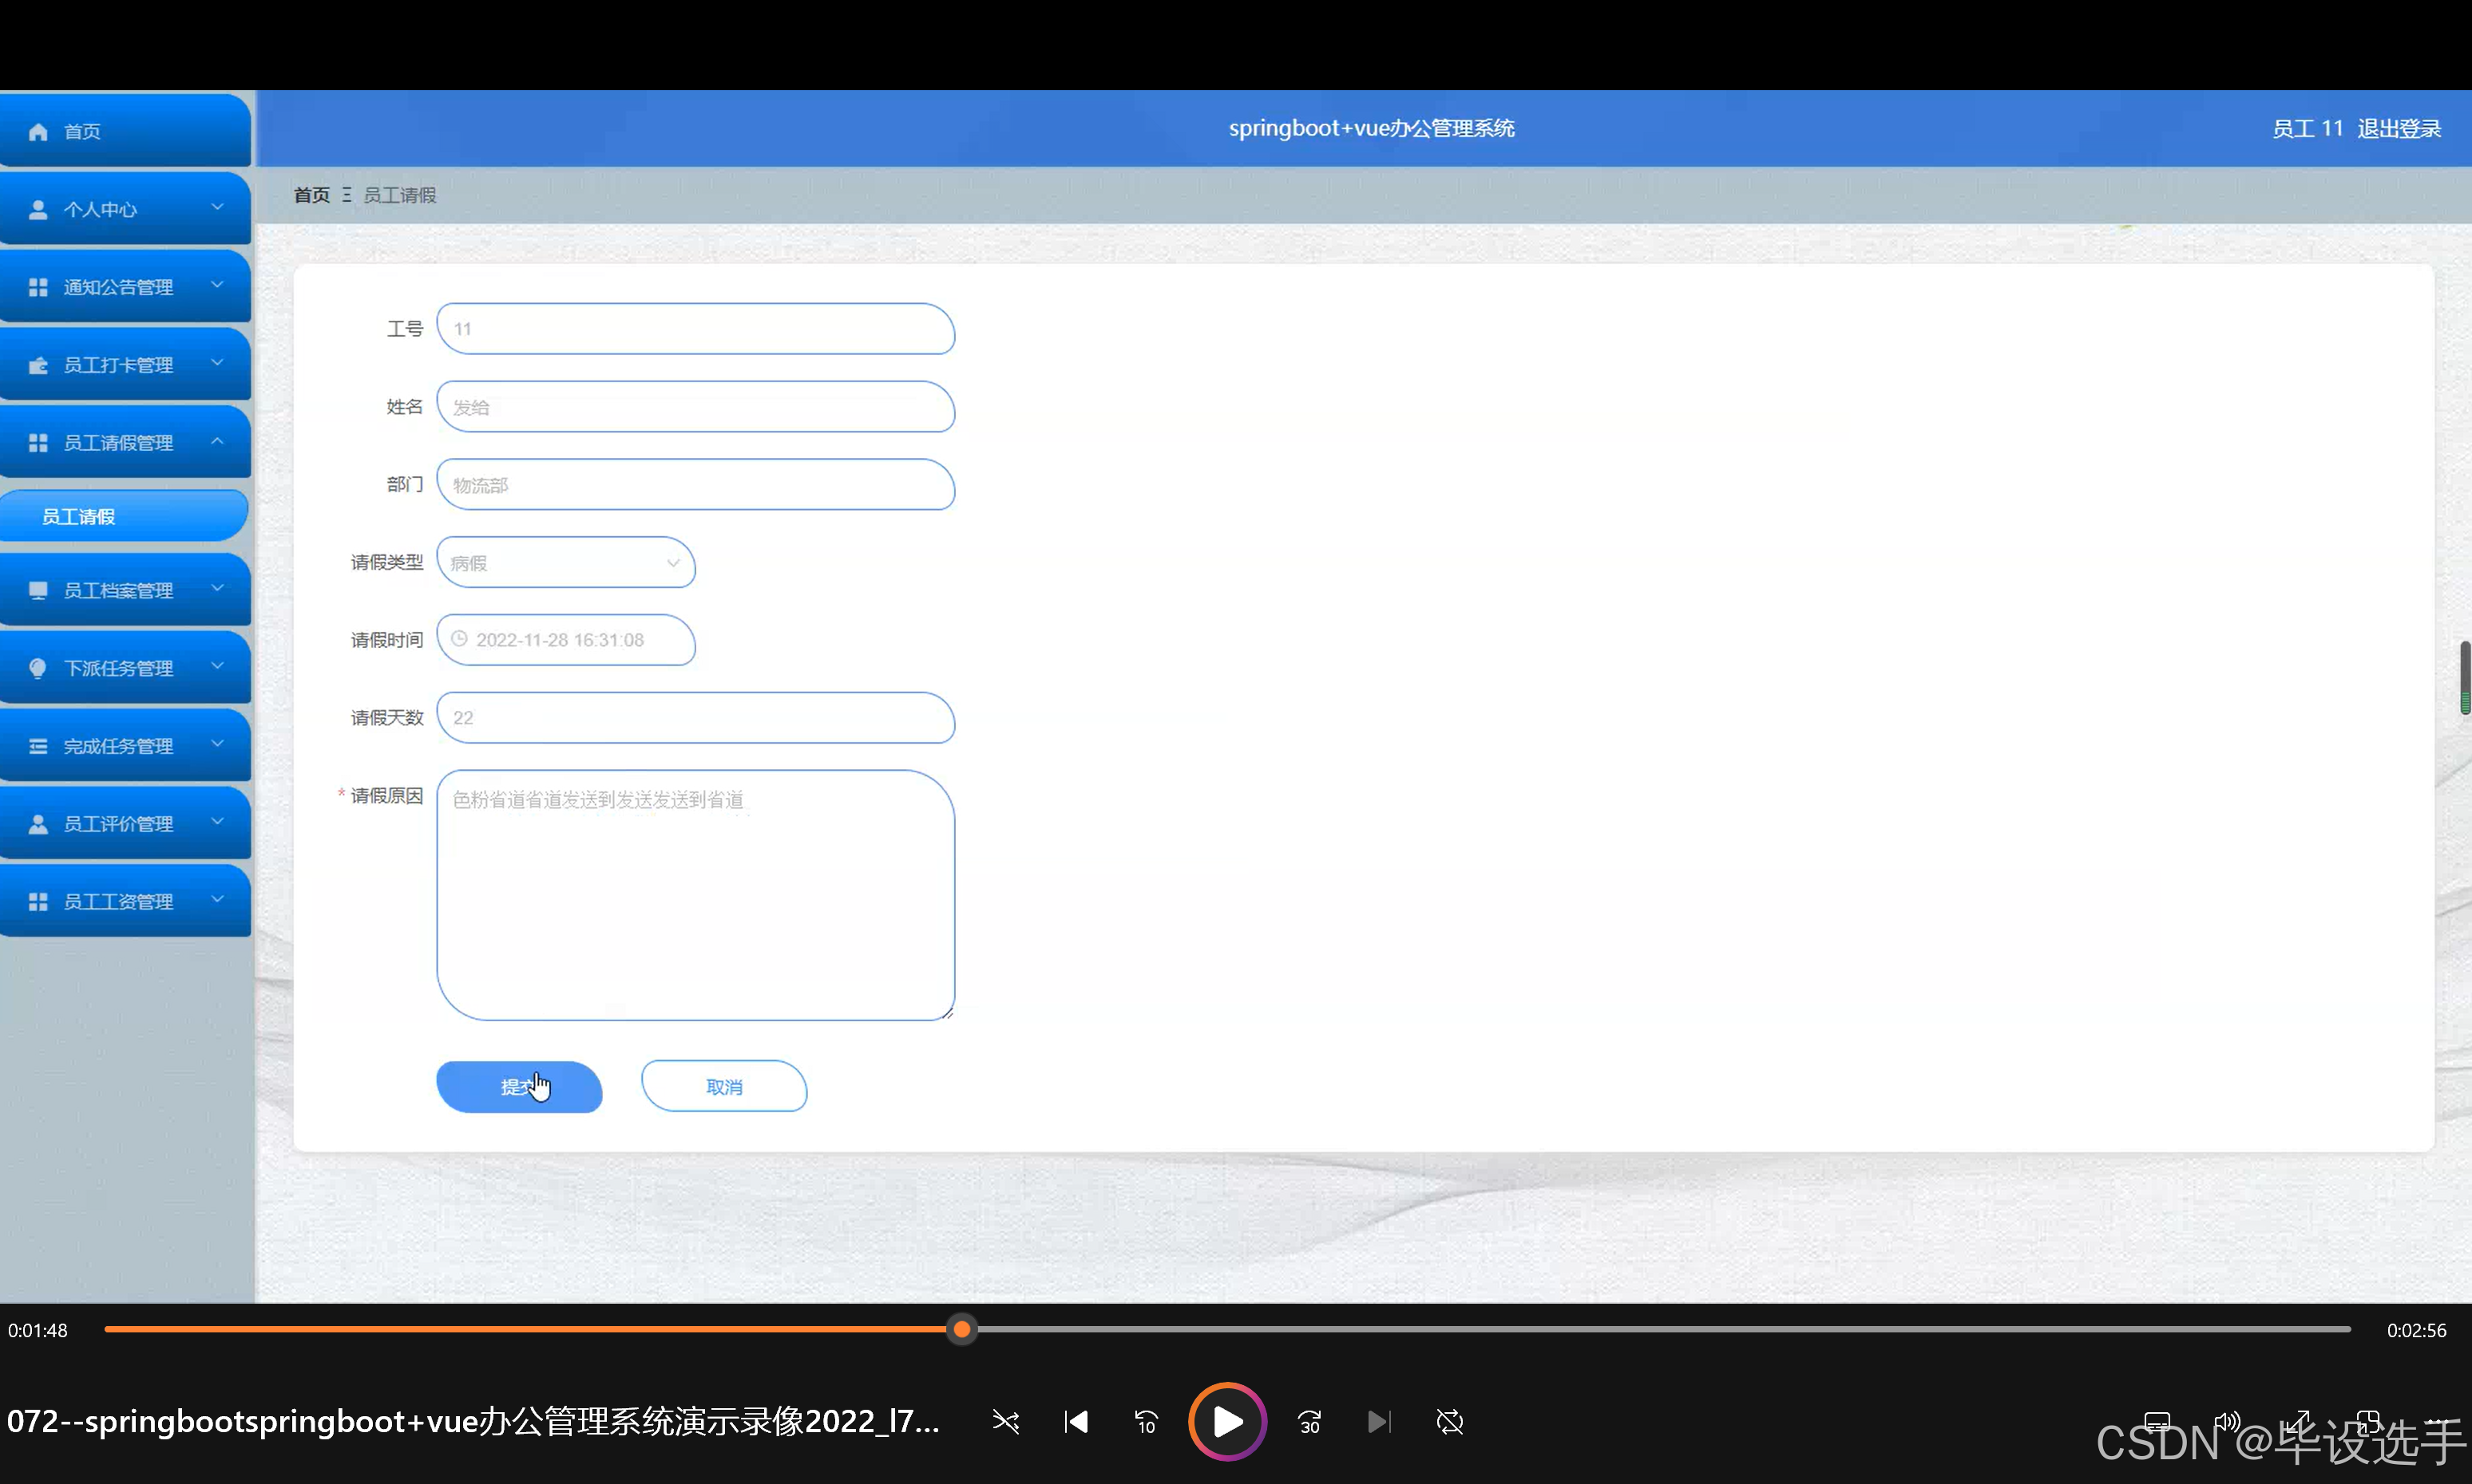Screen dimensions: 2472x1484
Task: Jump to previous track in player
Action: [x=1076, y=1421]
